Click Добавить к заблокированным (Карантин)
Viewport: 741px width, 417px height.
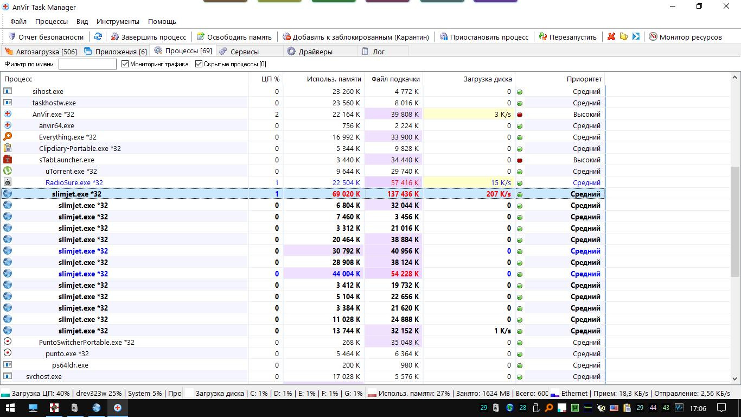point(356,37)
